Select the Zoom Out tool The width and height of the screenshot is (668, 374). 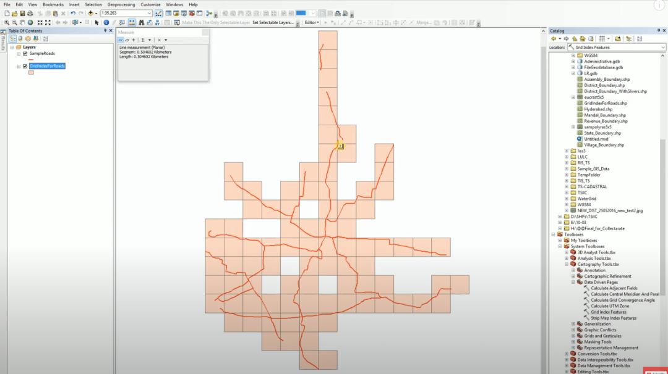14,22
